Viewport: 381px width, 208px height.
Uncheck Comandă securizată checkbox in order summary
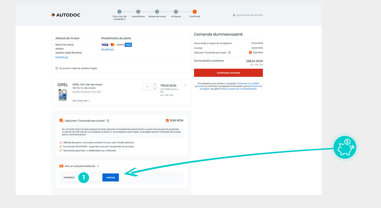click(x=250, y=53)
